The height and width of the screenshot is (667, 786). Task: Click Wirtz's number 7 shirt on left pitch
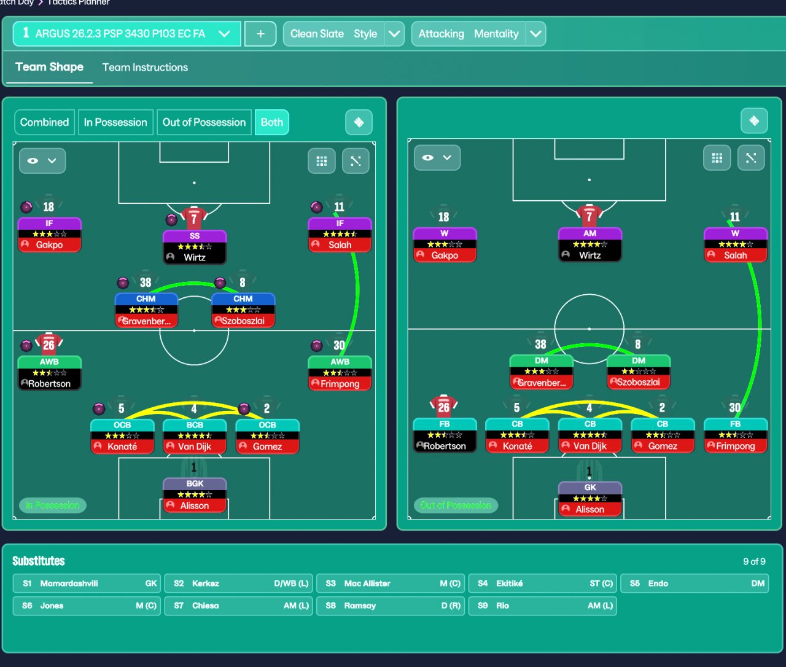(x=194, y=218)
